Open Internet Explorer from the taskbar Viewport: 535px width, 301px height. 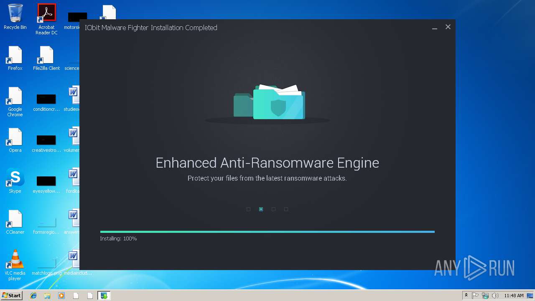[33, 296]
